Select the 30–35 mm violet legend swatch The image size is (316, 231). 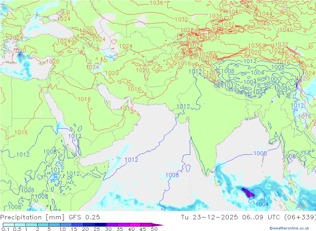pyautogui.click(x=112, y=225)
